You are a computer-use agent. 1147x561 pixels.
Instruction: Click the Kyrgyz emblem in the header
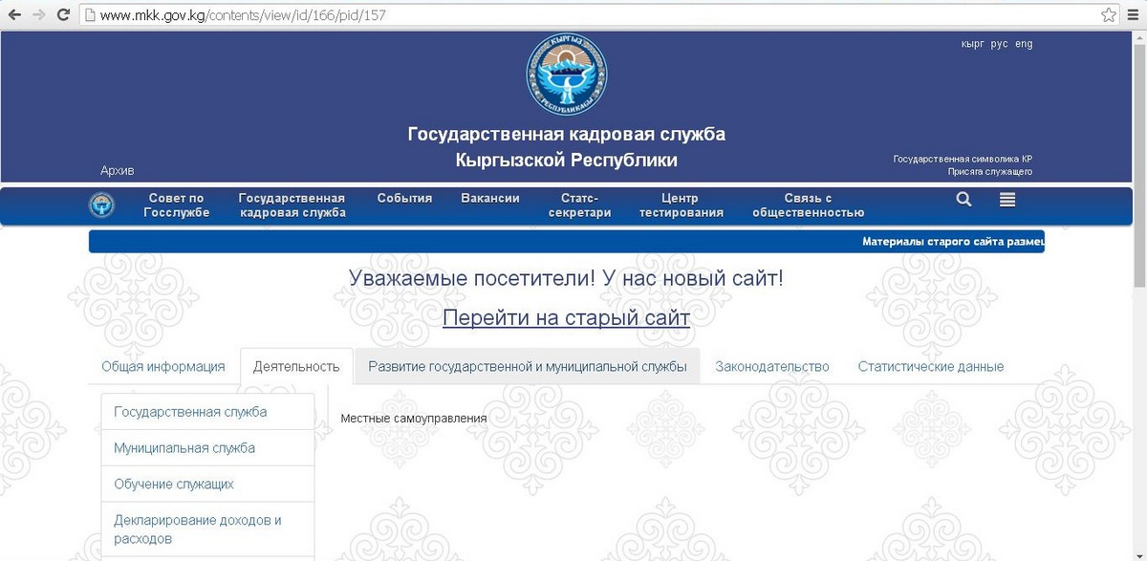pyautogui.click(x=567, y=75)
